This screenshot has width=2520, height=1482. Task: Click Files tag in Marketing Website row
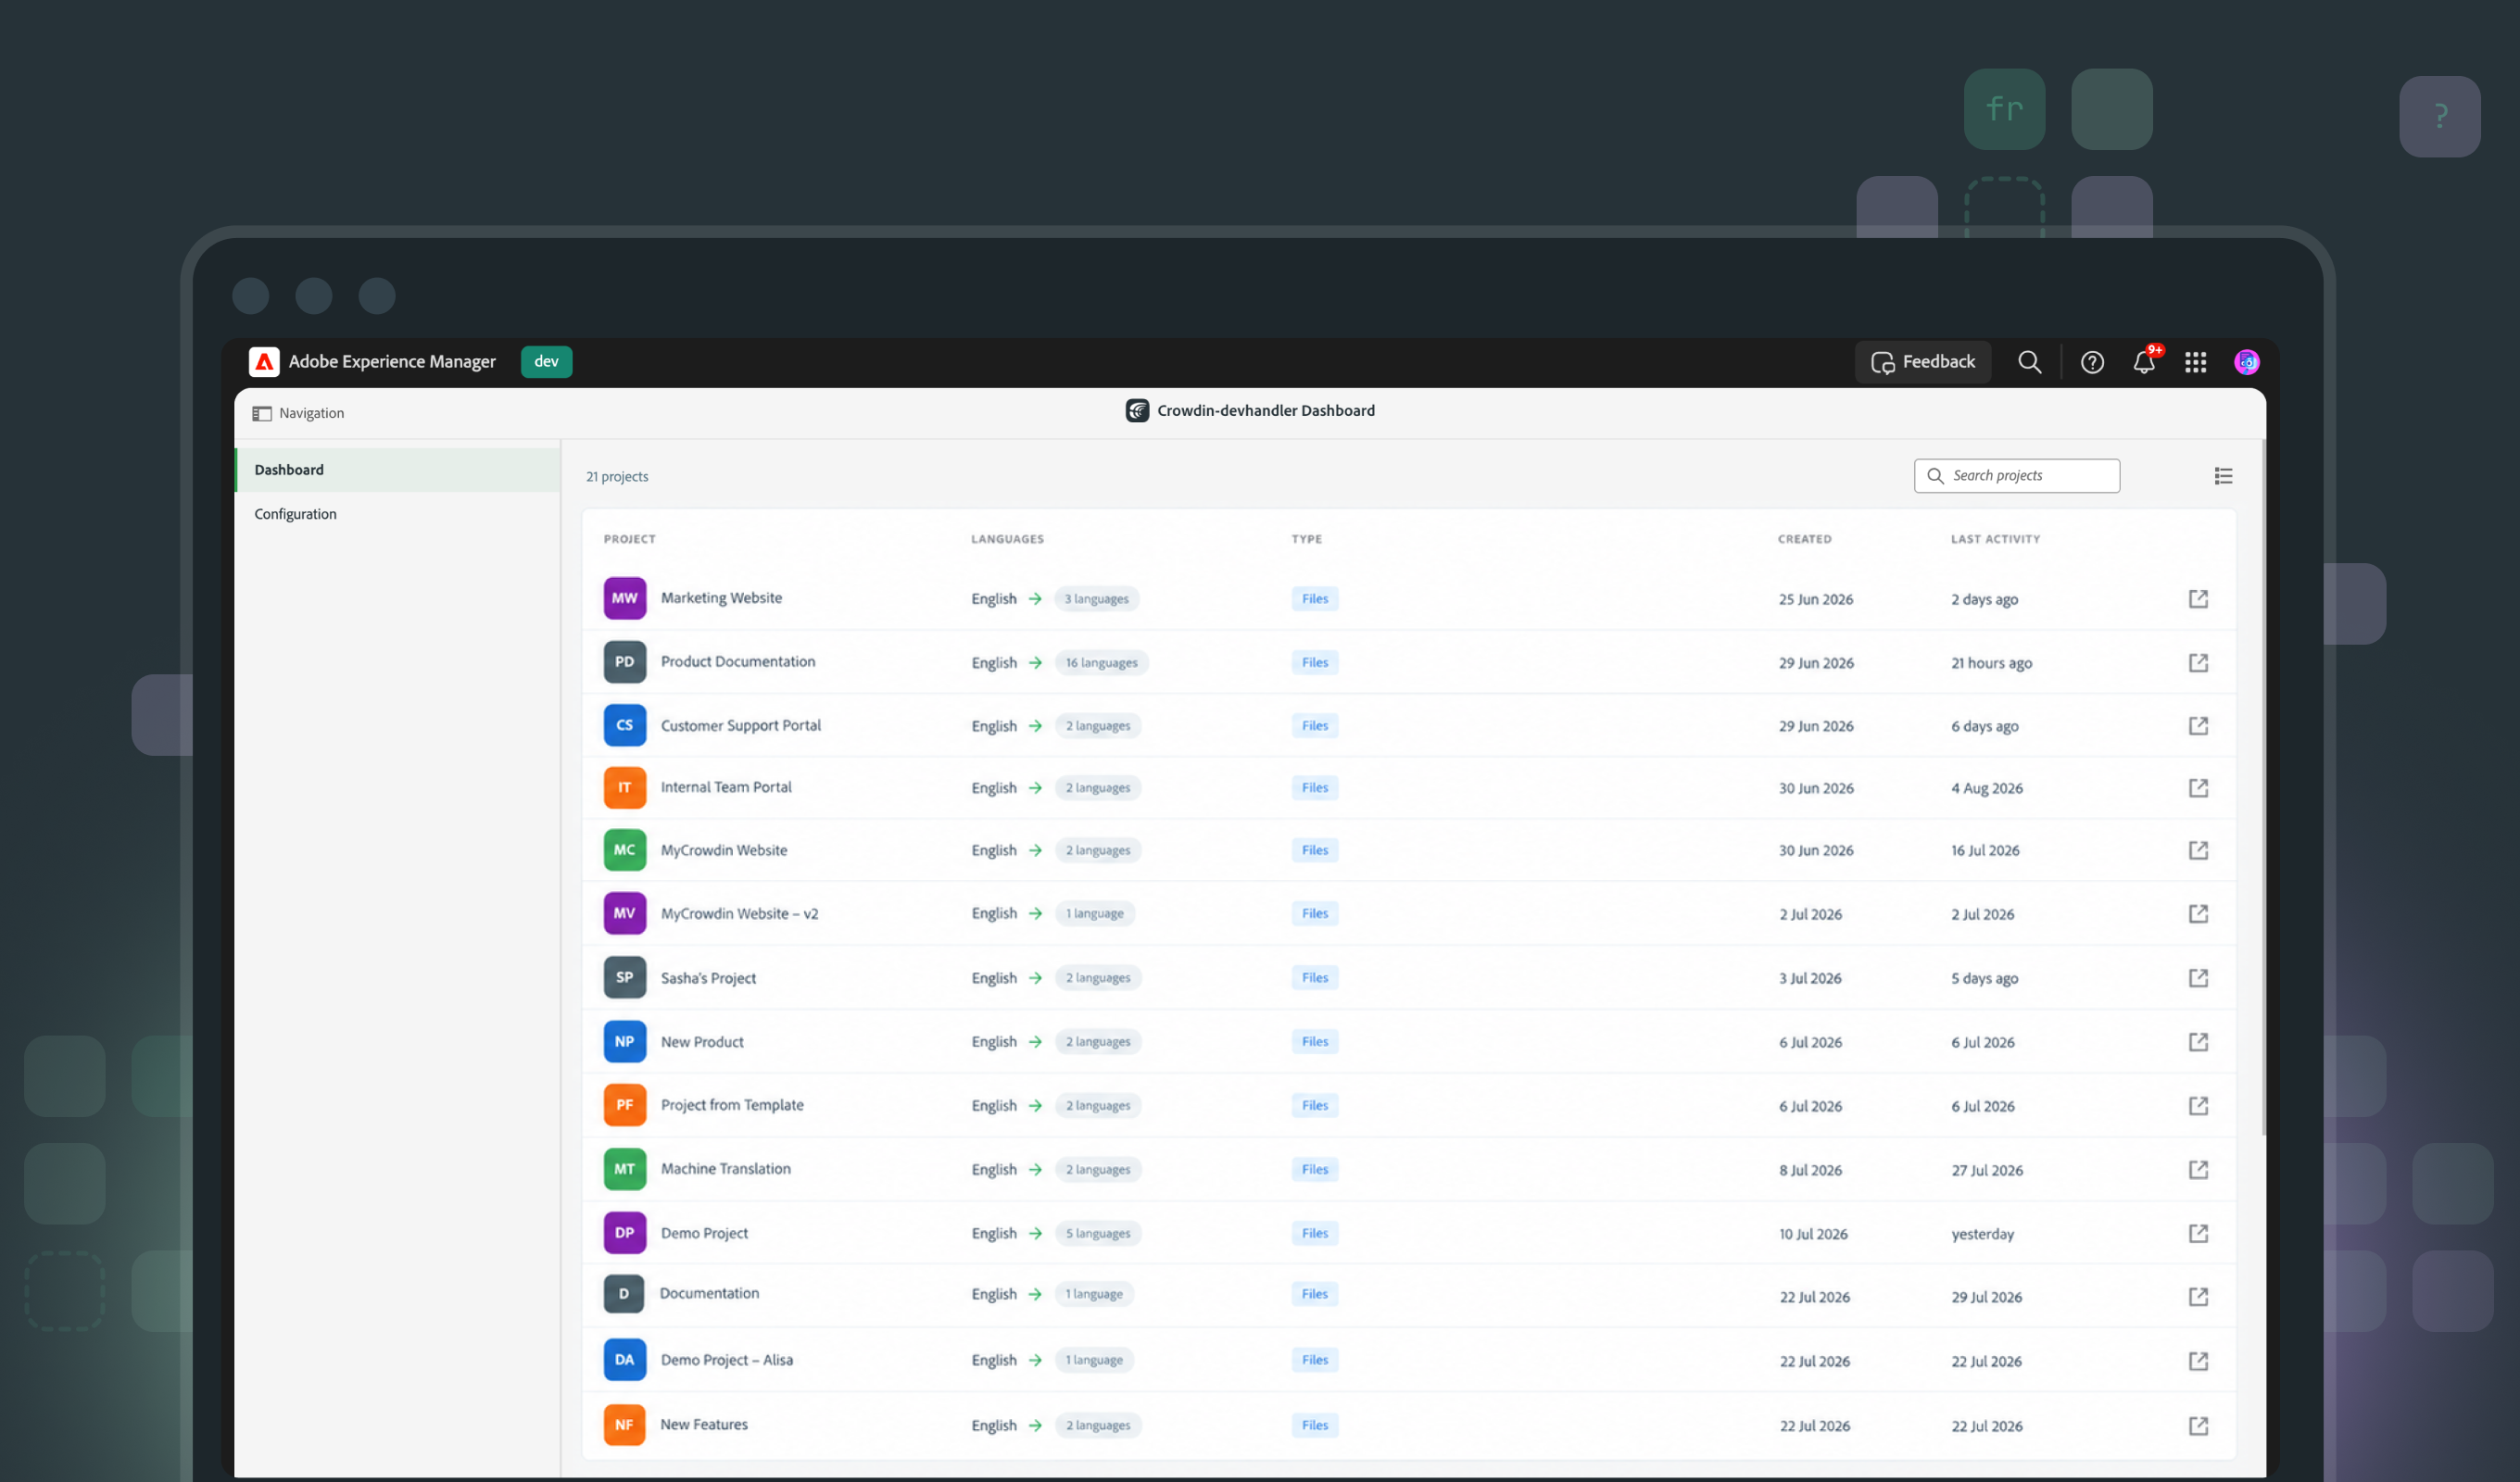(x=1315, y=599)
